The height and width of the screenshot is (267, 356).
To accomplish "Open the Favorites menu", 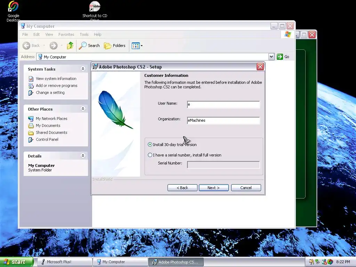I will click(66, 34).
